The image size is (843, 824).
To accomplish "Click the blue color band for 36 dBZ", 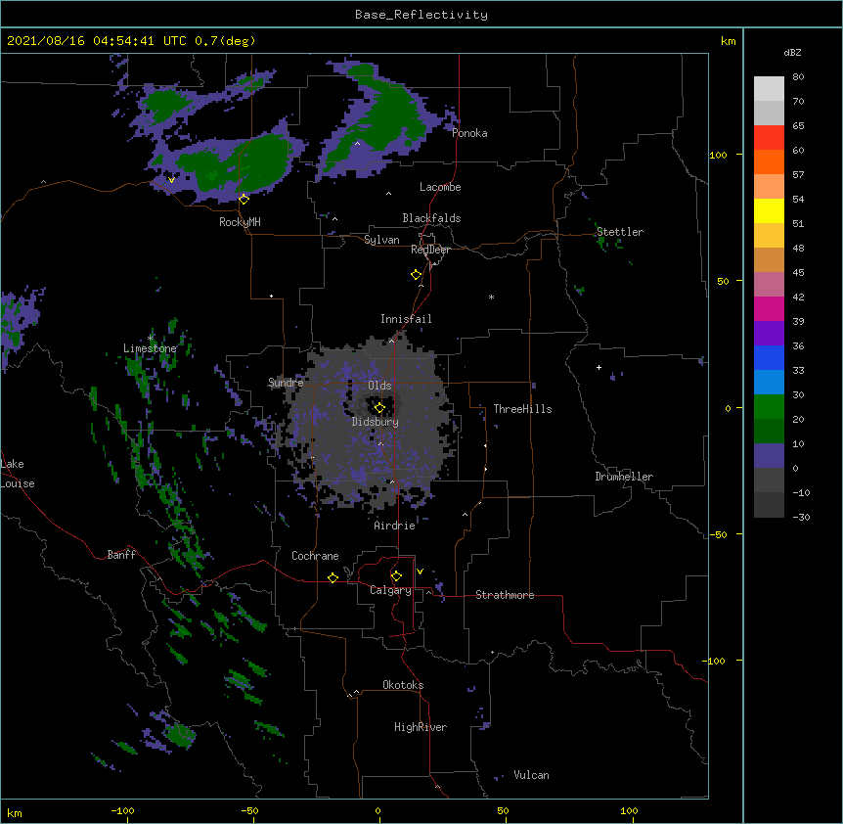I will (769, 357).
